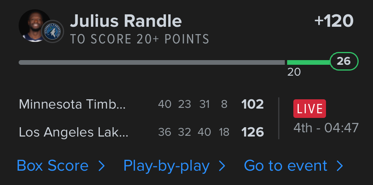Click the Timberwolves total score 102
373x185 pixels.
[253, 104]
